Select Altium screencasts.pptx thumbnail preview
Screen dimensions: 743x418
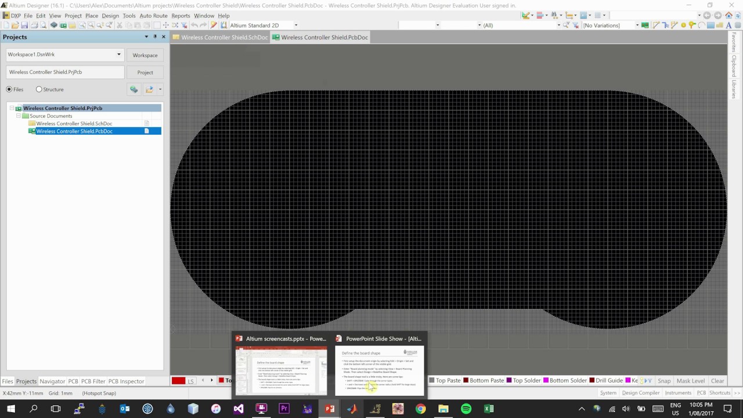tap(282, 369)
